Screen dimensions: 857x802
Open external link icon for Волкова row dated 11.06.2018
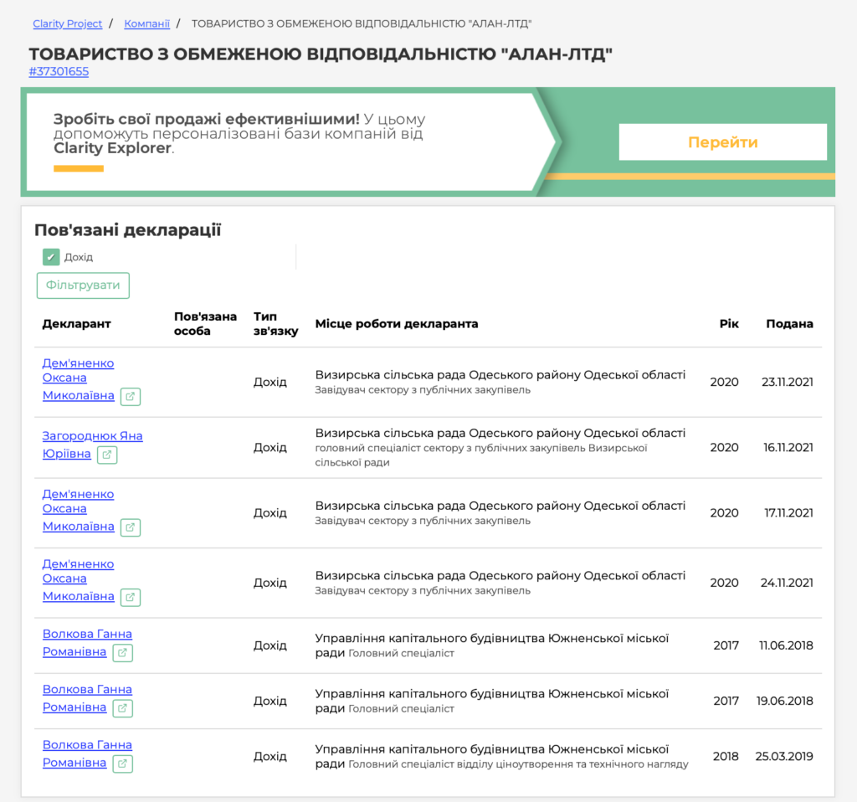(x=122, y=652)
